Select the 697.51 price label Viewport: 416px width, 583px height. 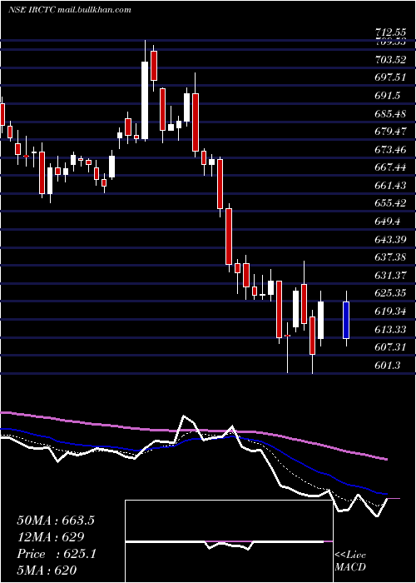[x=390, y=77]
